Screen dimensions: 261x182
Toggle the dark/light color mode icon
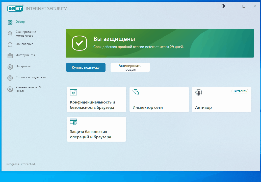pos(223,6)
